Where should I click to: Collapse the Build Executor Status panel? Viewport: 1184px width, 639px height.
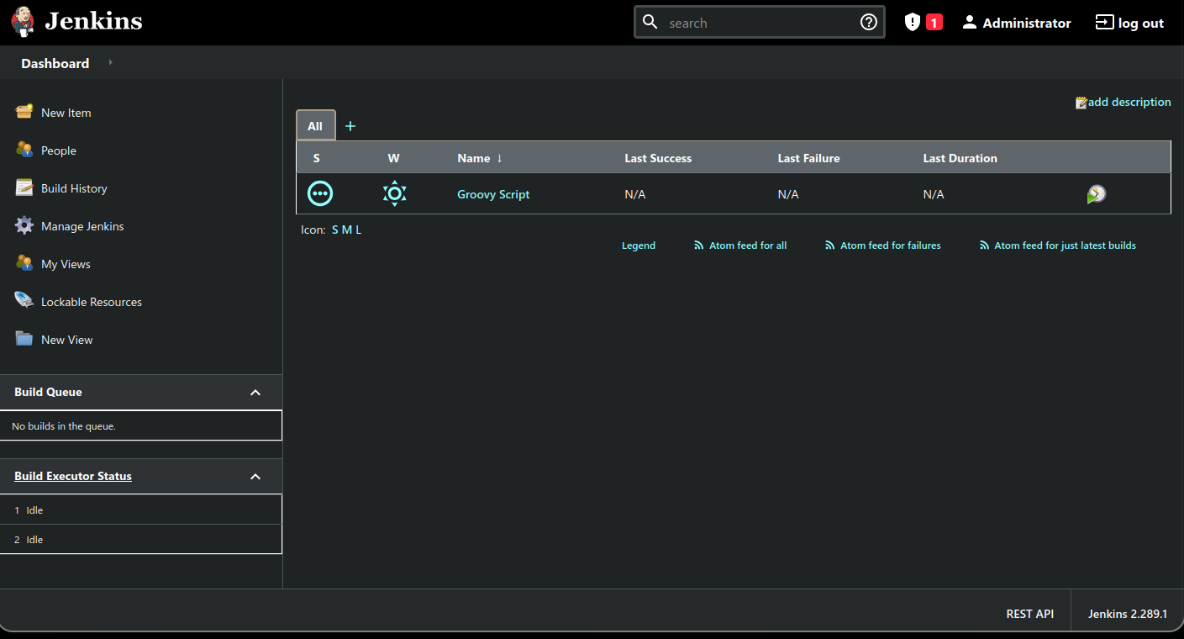click(255, 477)
